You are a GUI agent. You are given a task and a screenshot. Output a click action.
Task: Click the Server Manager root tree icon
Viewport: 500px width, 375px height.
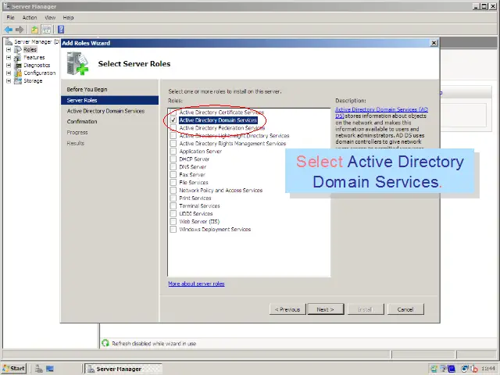pos(9,41)
